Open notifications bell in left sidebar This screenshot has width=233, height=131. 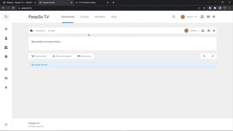[x=6, y=87]
